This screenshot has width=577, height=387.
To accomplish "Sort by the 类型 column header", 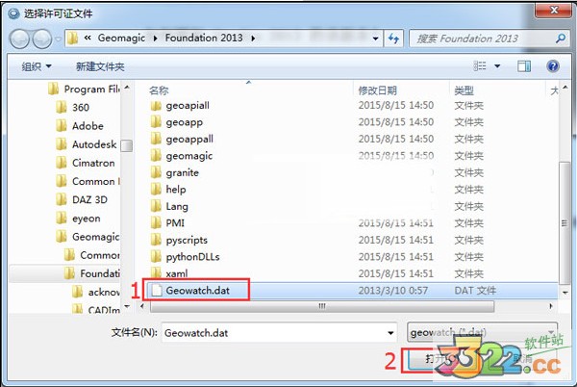I will 464,90.
